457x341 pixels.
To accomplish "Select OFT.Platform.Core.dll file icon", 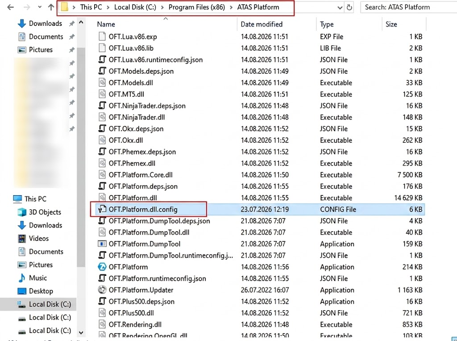I will pyautogui.click(x=102, y=174).
